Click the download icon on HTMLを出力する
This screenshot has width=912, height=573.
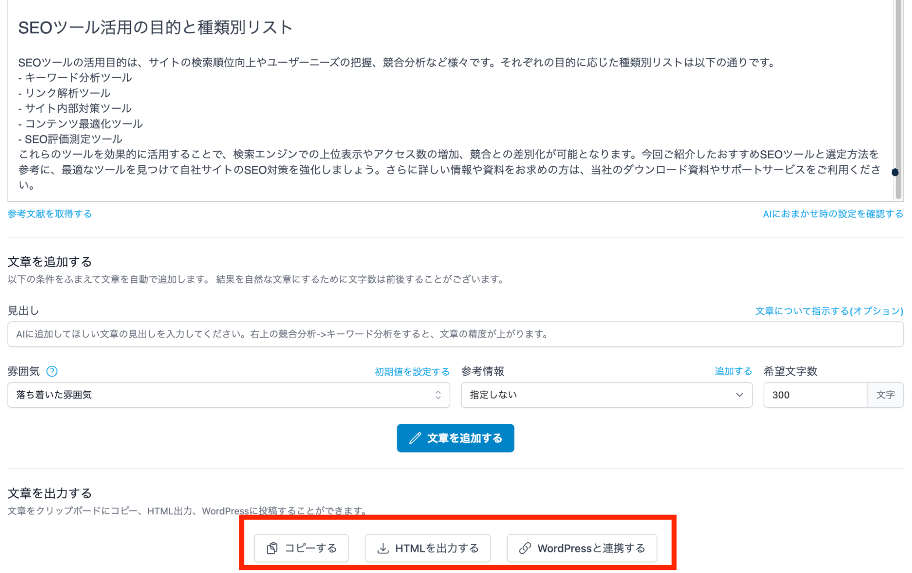tap(383, 548)
